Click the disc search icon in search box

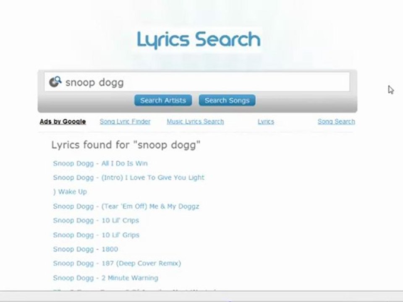(55, 82)
